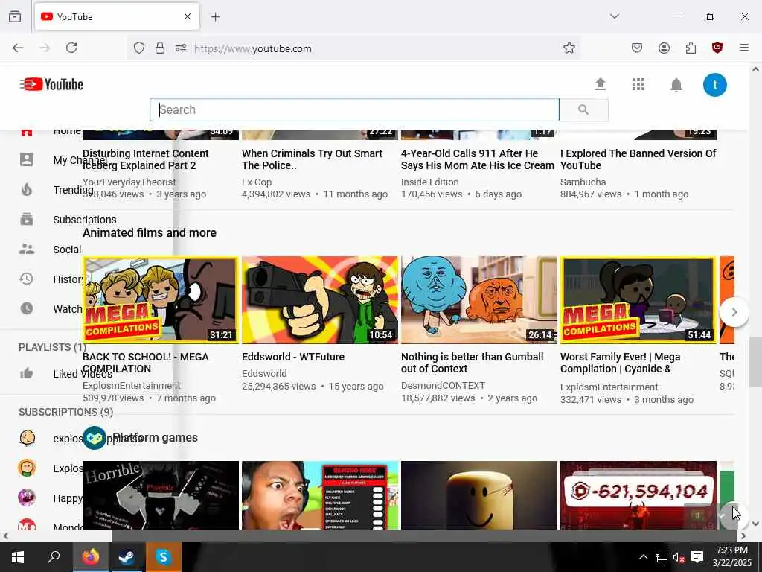This screenshot has width=762, height=572.
Task: Open 'Nothing is better than Gumball' title
Action: pos(472,363)
